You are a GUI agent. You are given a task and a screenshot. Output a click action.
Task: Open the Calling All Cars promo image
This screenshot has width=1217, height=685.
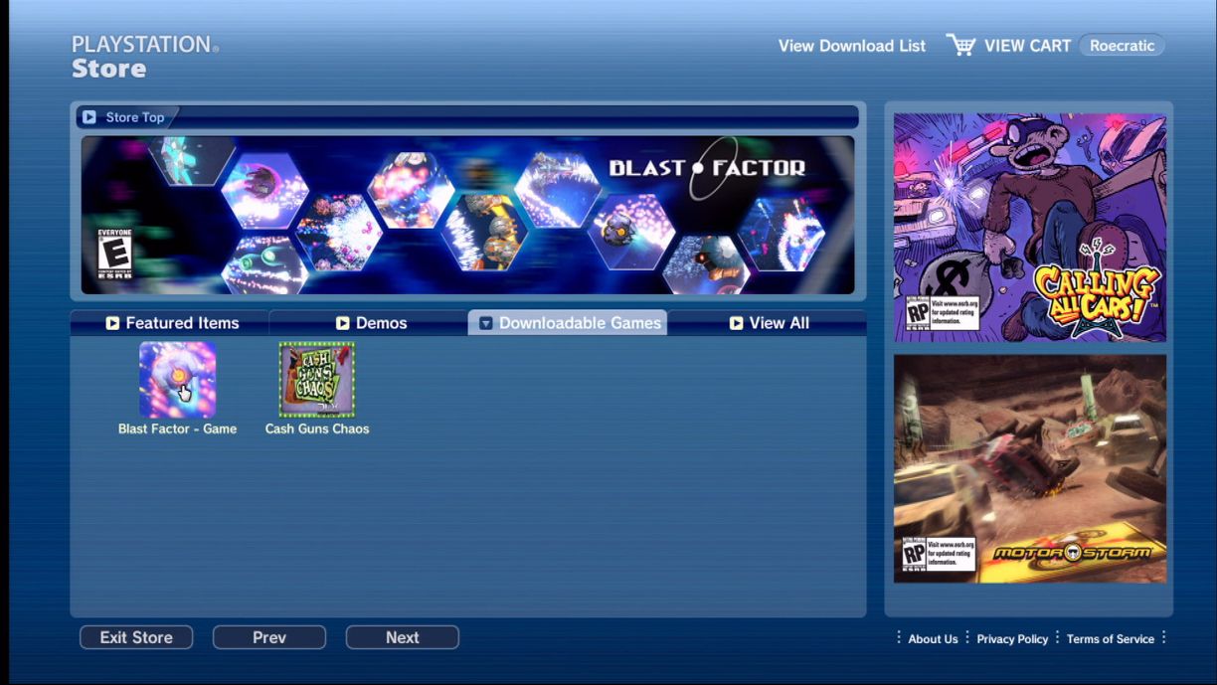tap(1030, 228)
